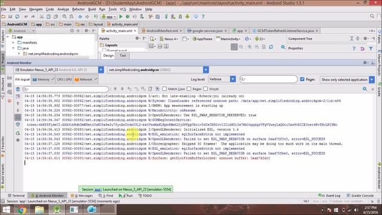Open the Emulator Nexus_5_API_23 device dropdown
The width and height of the screenshot is (382, 215).
click(58, 70)
